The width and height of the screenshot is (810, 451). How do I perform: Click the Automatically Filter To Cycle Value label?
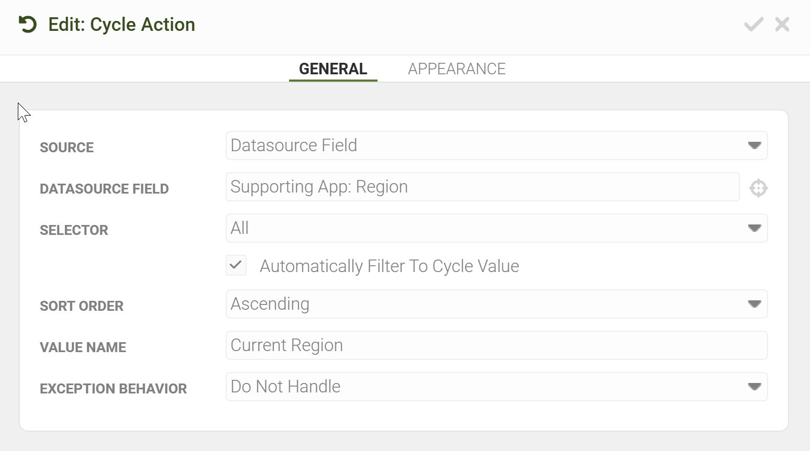coord(390,266)
